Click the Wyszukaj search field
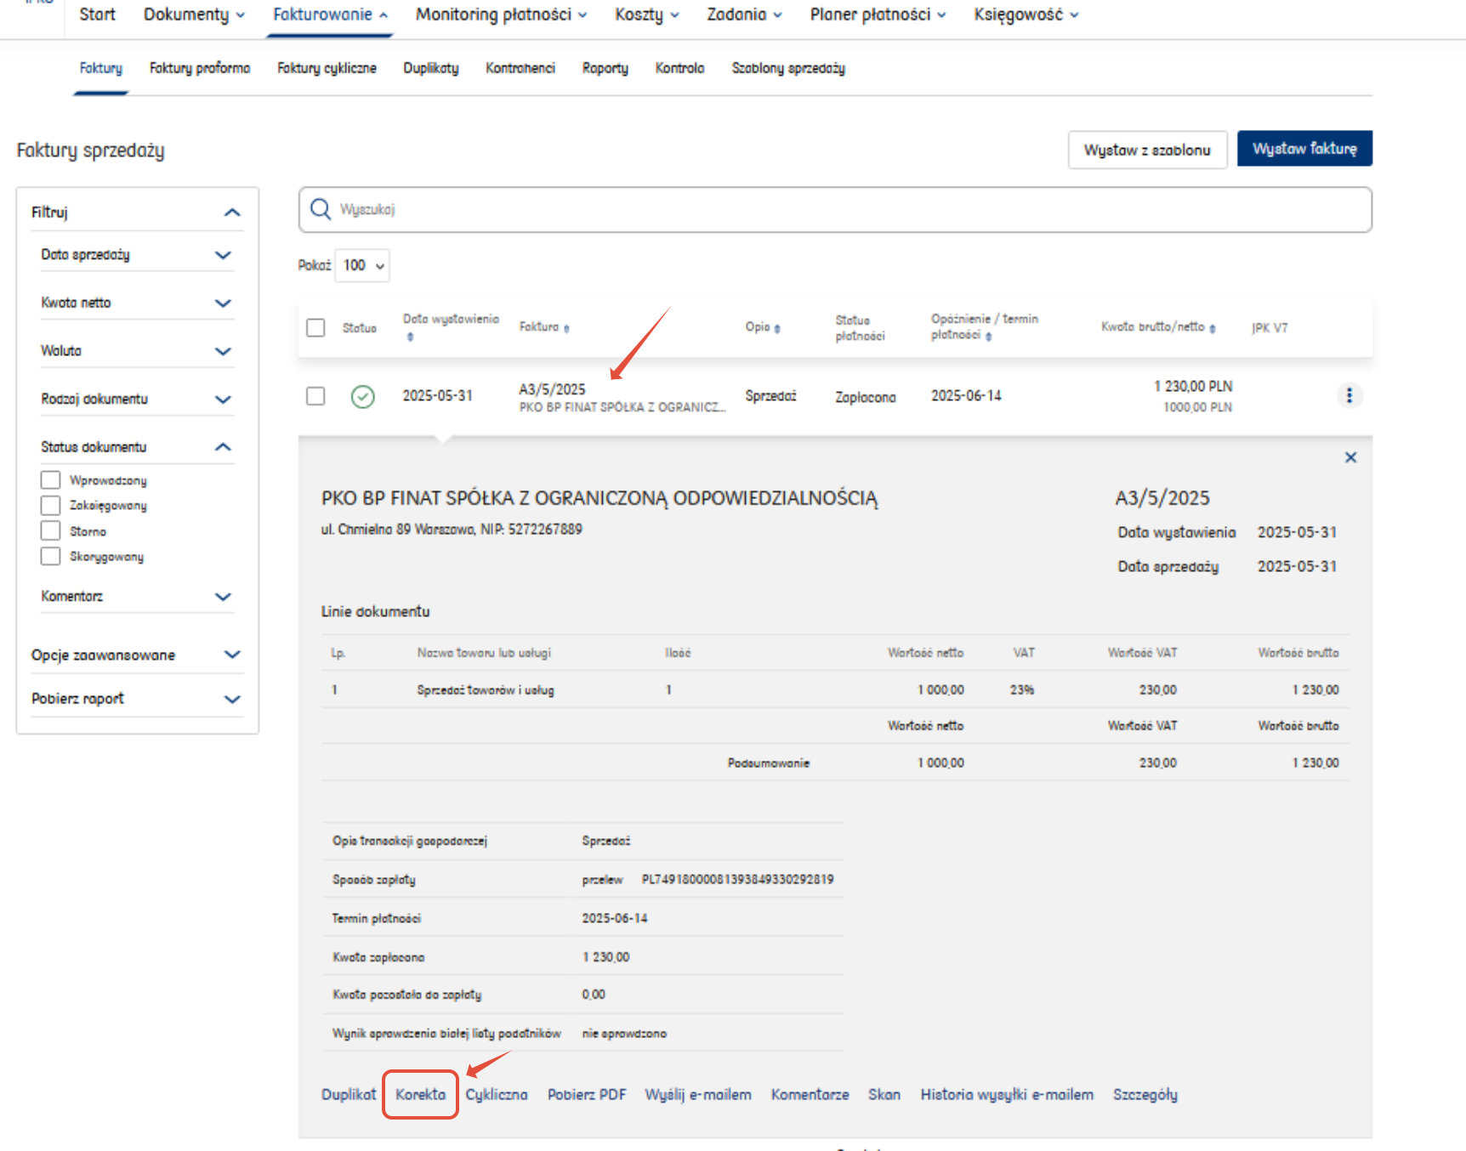Image resolution: width=1466 pixels, height=1151 pixels. coord(835,210)
